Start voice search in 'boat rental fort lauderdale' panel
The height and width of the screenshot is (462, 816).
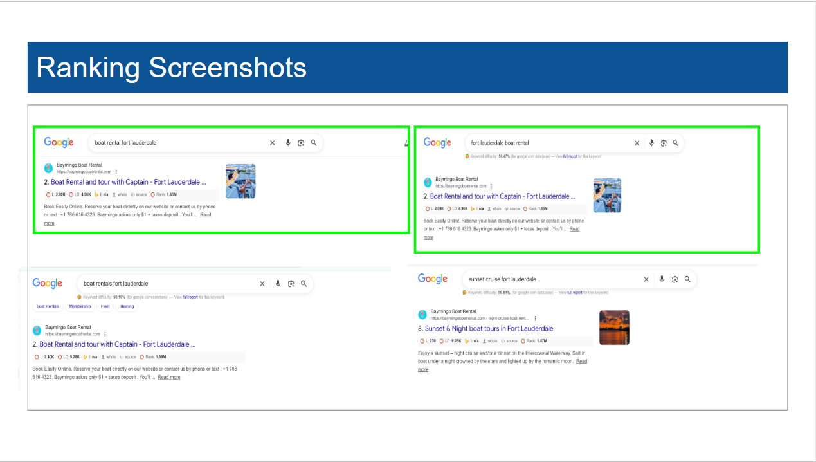click(x=288, y=143)
